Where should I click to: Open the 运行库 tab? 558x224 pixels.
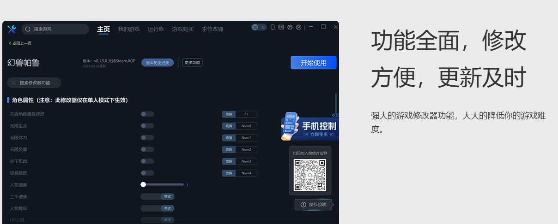(156, 29)
